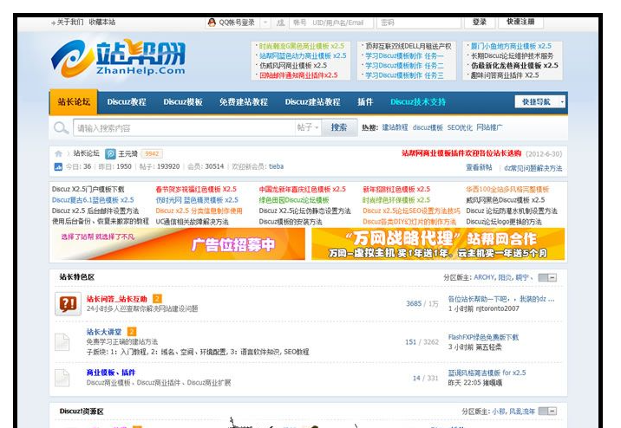Click hot search link discuz模板
Screen dimensions: 621x428
click(x=428, y=127)
